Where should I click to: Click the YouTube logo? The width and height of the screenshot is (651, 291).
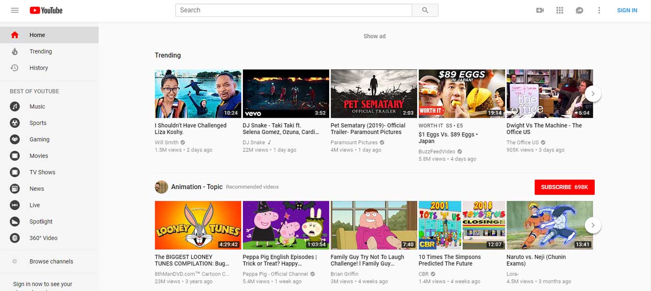tap(46, 10)
